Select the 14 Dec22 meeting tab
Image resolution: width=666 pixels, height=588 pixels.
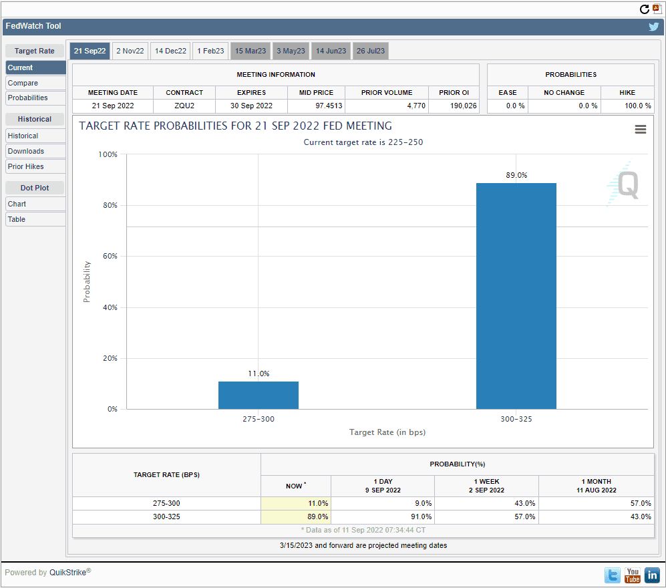(x=170, y=51)
